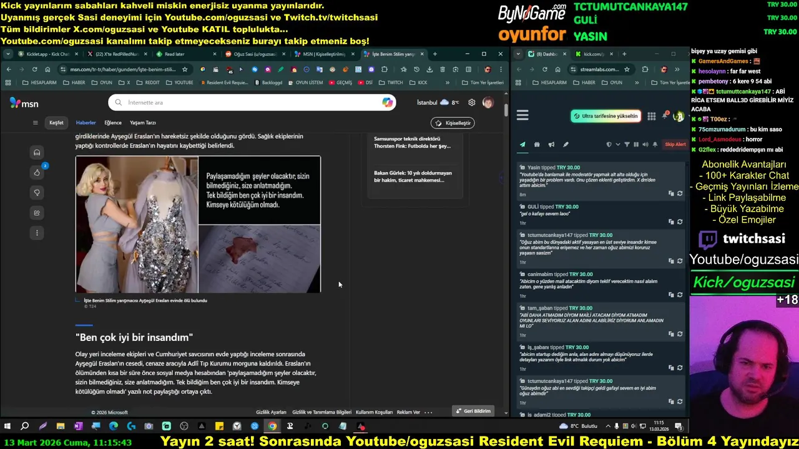
Task: Mute Streamlabs alerts with the speaker icon
Action: (x=645, y=145)
